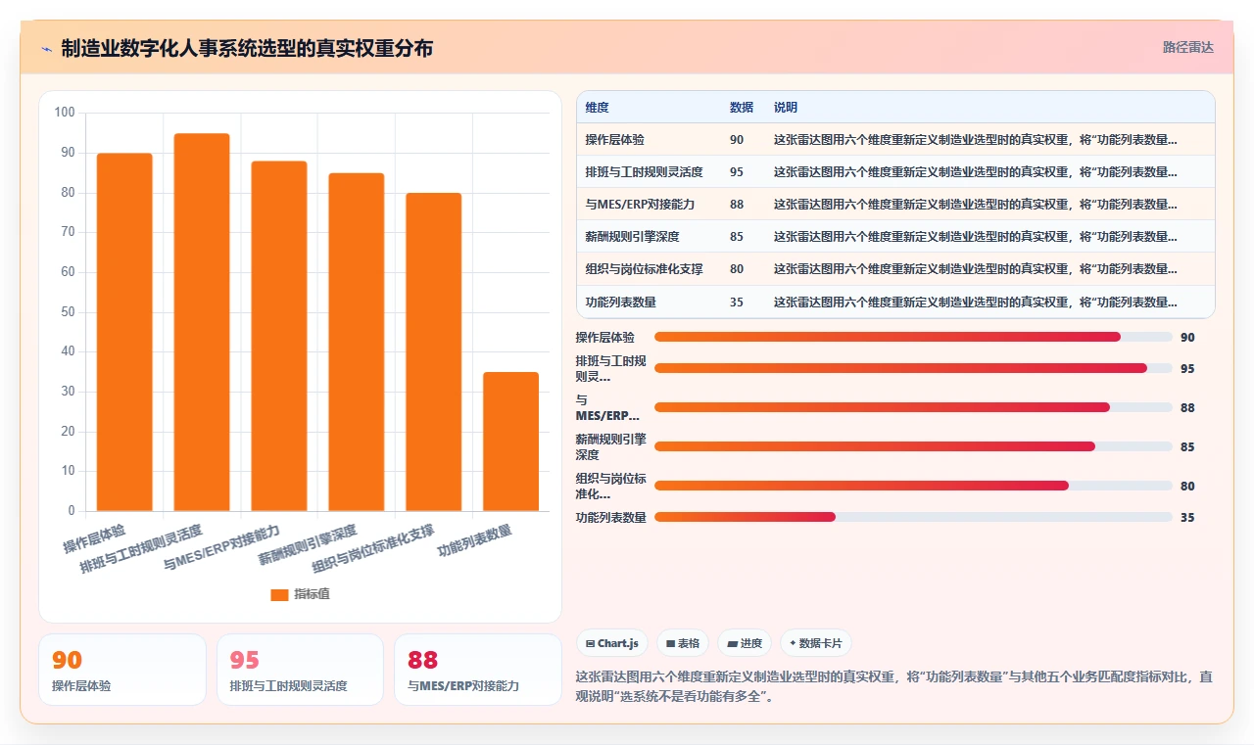Image resolution: width=1254 pixels, height=745 pixels.
Task: Click value 85 in the table
Action: [x=737, y=237]
